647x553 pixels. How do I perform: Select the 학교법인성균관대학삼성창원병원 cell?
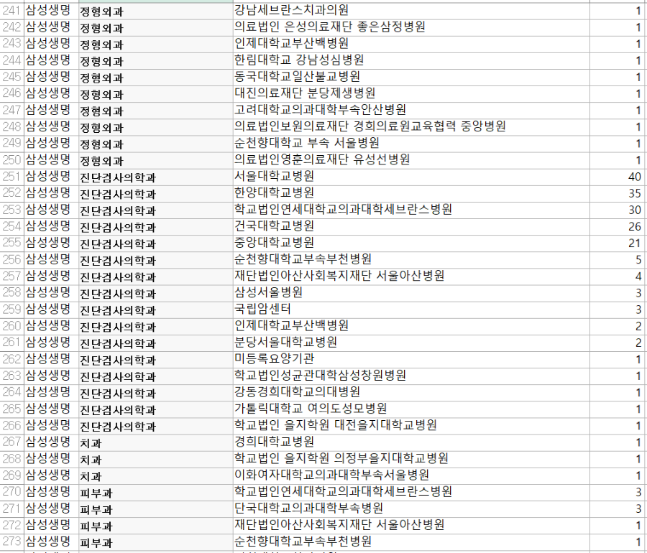(411, 376)
